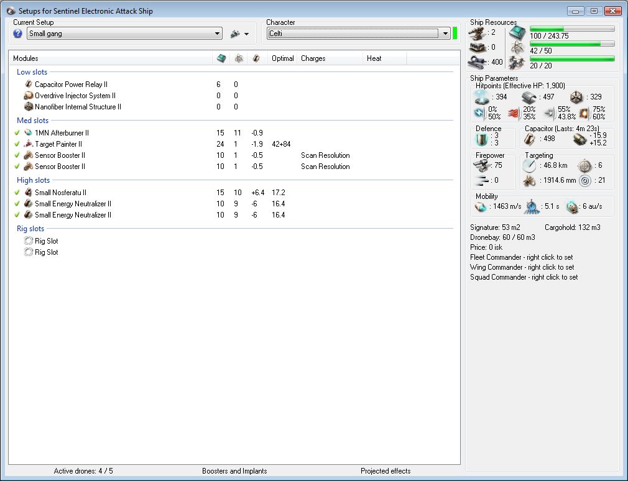
Task: Collapse the Rig slots group header
Action: 30,229
